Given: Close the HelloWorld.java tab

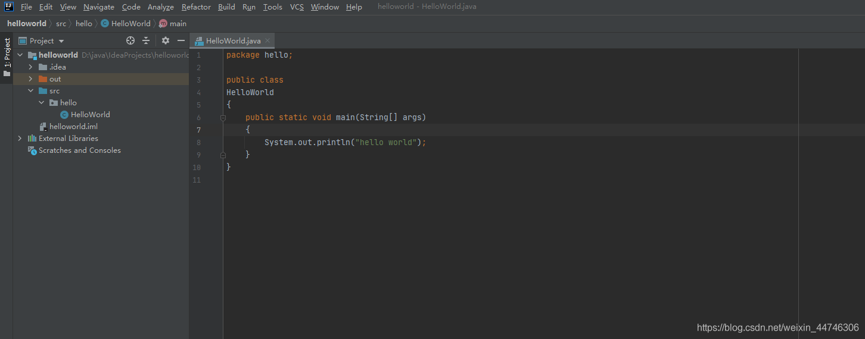Looking at the screenshot, I should pyautogui.click(x=268, y=40).
